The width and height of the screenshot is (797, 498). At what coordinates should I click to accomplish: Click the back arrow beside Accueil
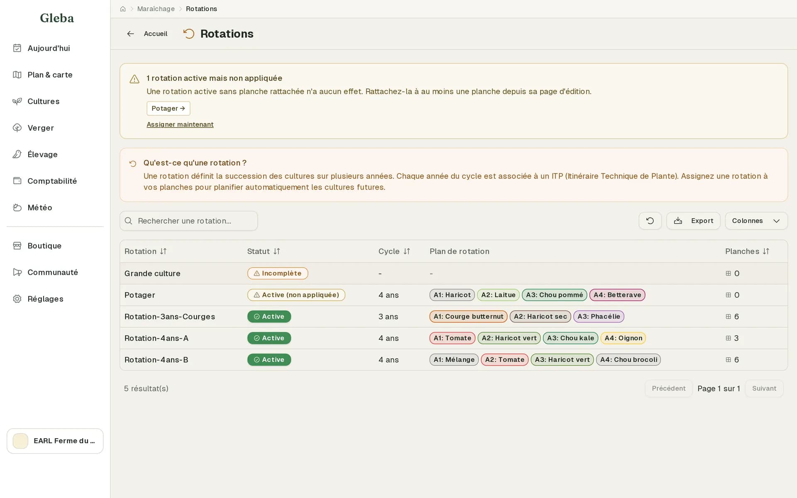[130, 34]
